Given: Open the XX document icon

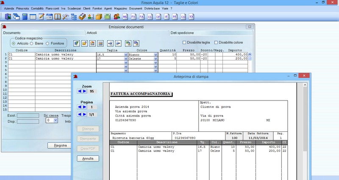Looking at the screenshot, I should (192, 16).
